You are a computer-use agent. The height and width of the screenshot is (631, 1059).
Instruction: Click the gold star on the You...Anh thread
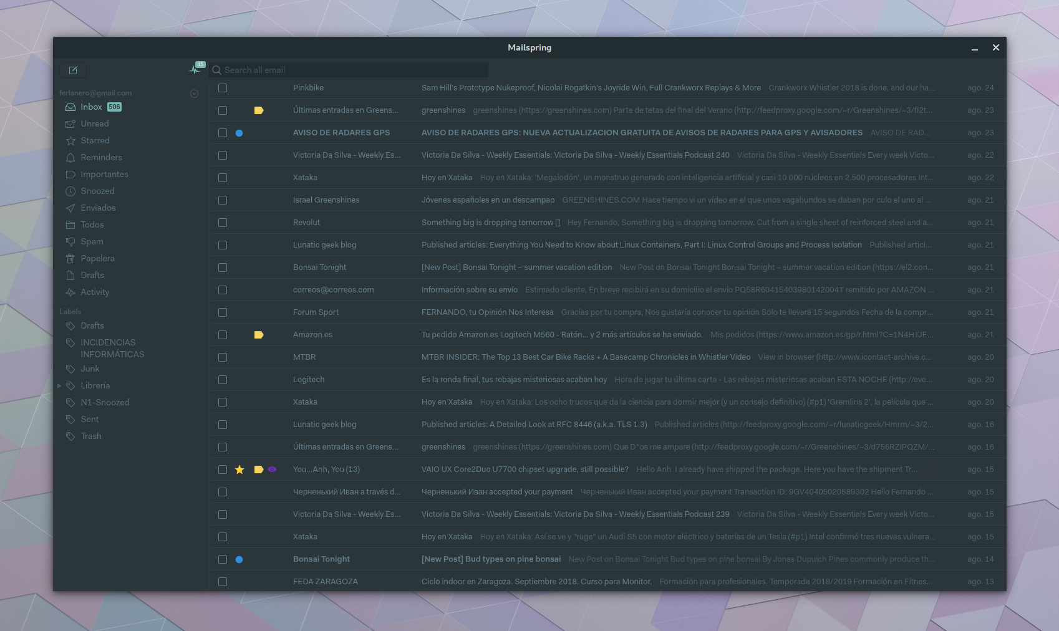(x=239, y=470)
